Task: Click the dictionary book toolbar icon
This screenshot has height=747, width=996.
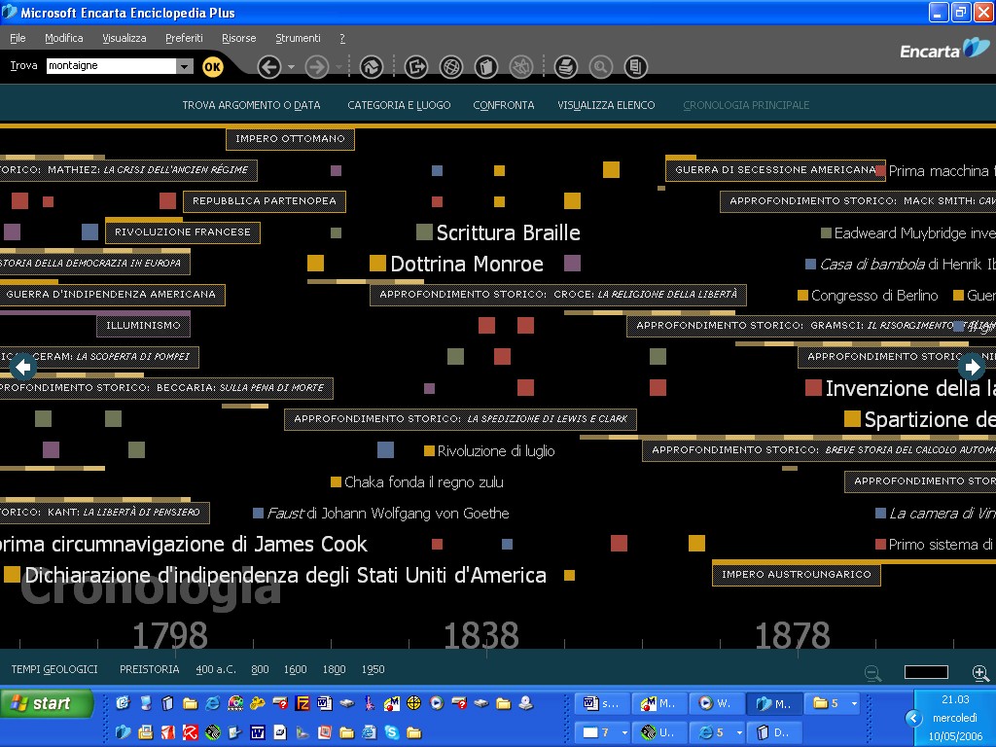Action: pyautogui.click(x=486, y=67)
